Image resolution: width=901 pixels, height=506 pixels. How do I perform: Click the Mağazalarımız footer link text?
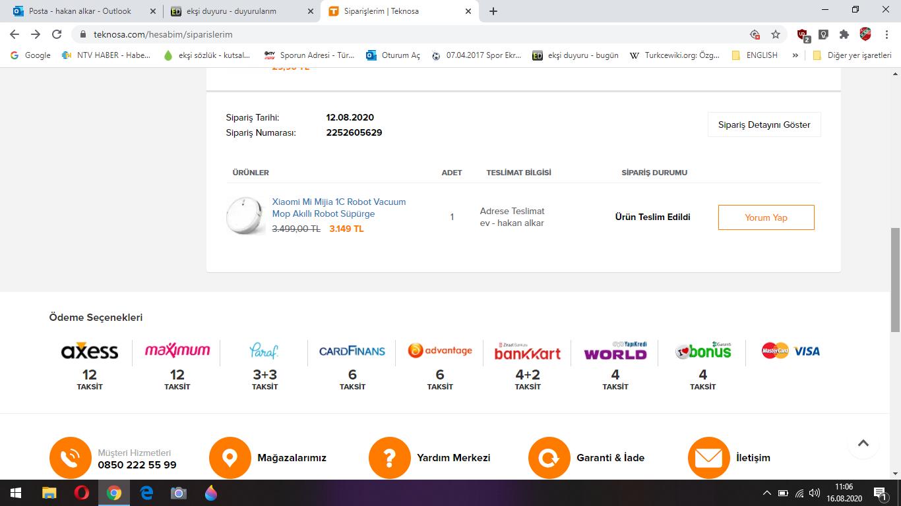pos(292,458)
